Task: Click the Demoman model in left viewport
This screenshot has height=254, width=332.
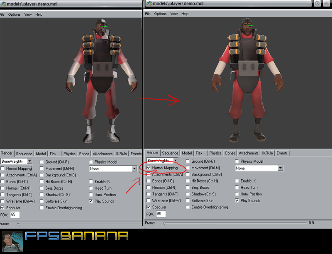Action: 102,81
